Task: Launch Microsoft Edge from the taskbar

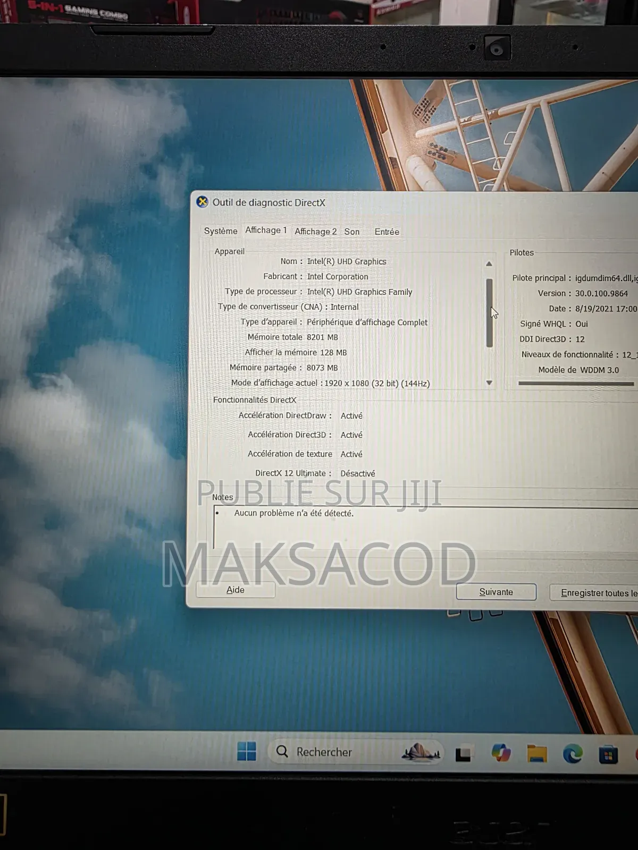Action: (x=573, y=754)
